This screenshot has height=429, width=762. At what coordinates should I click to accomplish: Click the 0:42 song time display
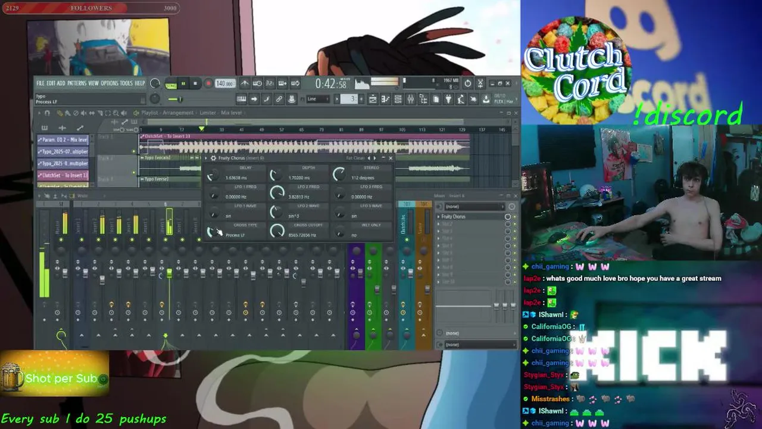point(331,84)
